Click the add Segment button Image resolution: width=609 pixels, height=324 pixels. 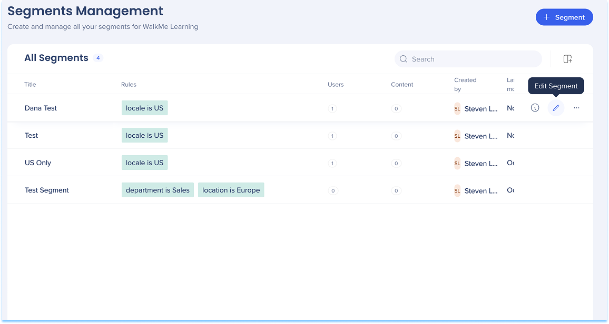coord(564,17)
